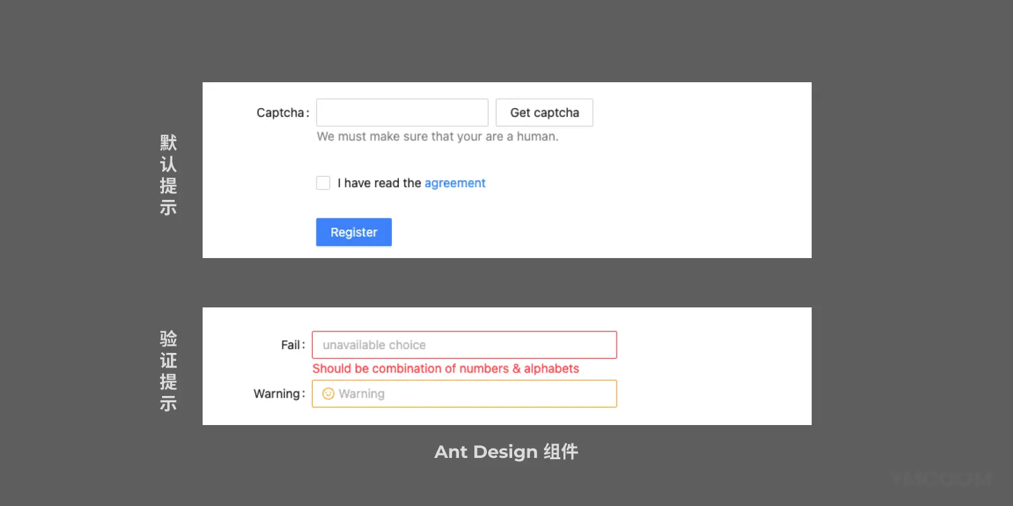Click the blue Register button
Screen dimensions: 1013x506
pyautogui.click(x=354, y=232)
